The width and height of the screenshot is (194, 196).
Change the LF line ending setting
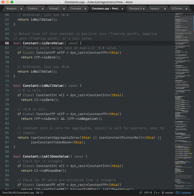[x=141, y=193]
